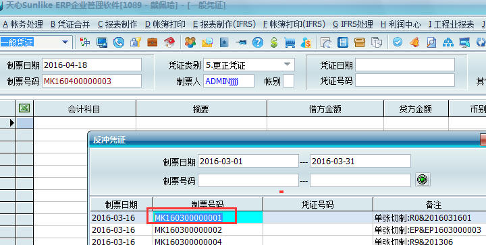This screenshot has height=245, width=486.
Task: Click the 贷方金额 column header
Action: tap(416, 109)
